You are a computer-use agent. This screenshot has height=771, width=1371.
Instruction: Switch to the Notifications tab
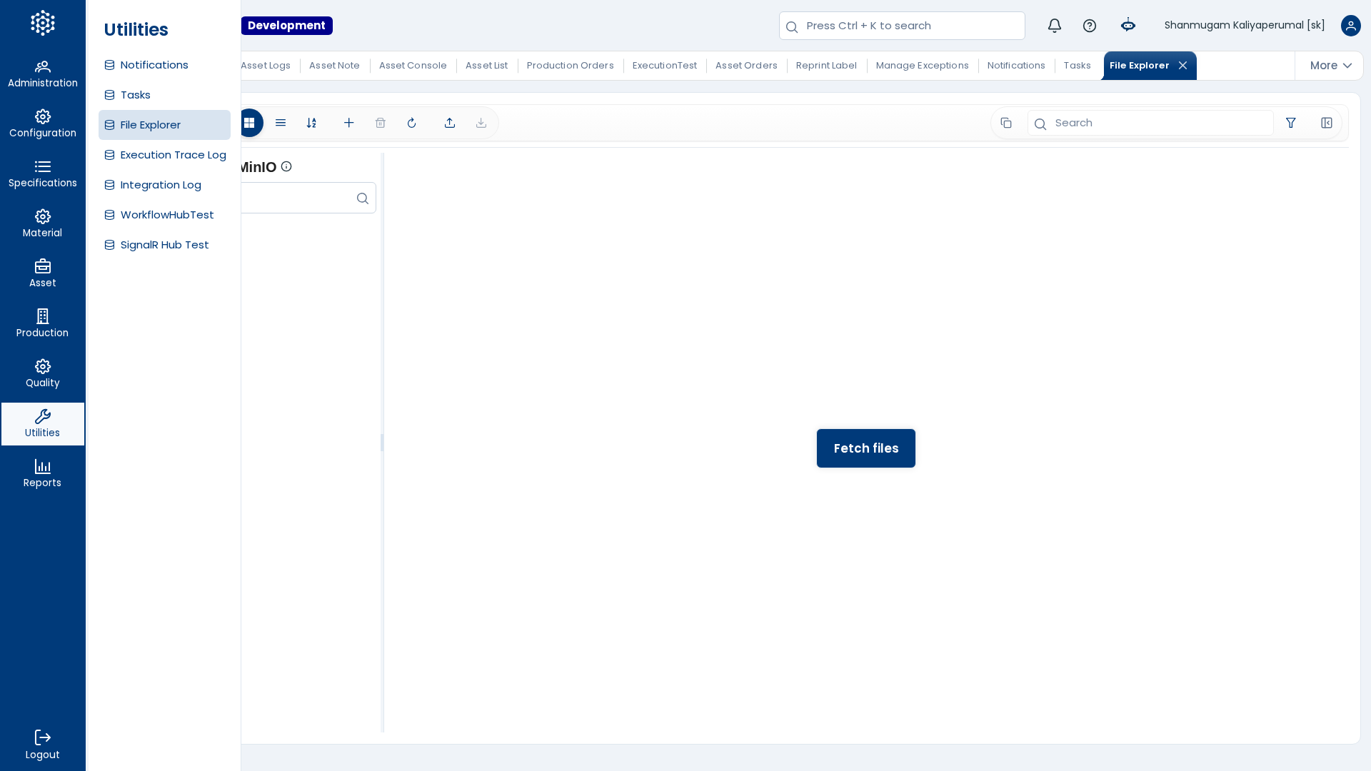tap(1016, 66)
